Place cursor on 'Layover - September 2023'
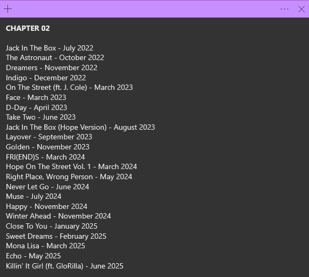309x277 pixels. tap(49, 137)
